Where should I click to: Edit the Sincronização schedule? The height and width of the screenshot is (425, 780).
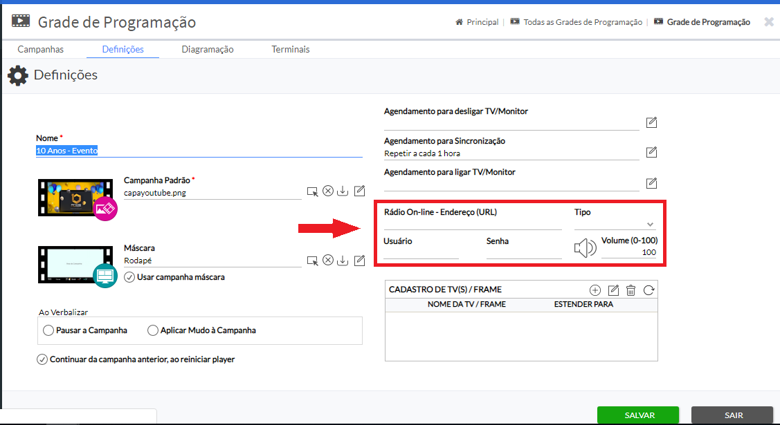651,152
